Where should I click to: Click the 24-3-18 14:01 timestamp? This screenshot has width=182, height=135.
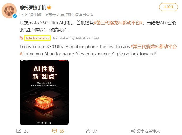click(31, 15)
